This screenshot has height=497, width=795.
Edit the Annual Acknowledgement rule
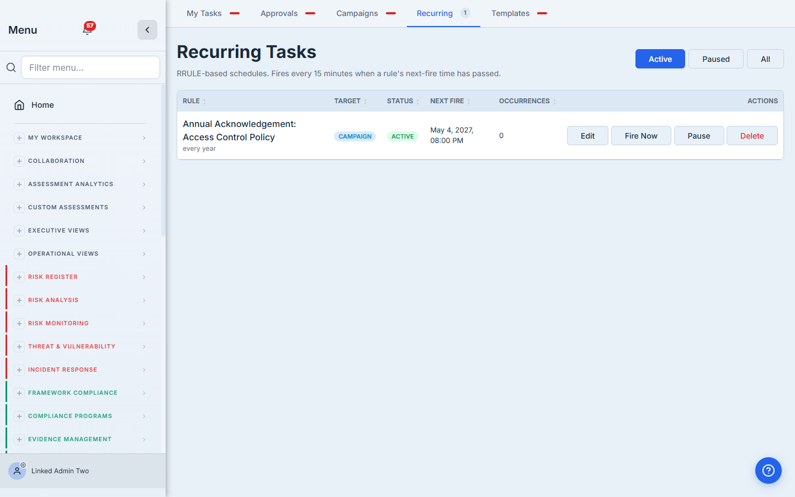[x=587, y=136]
